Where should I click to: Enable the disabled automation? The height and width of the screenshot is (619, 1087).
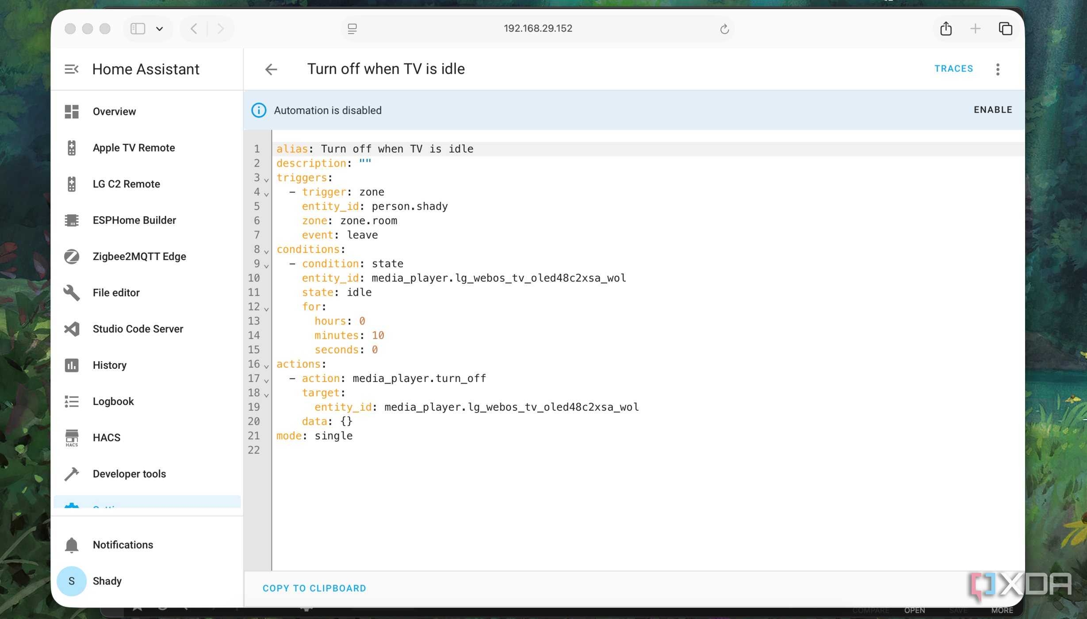(x=993, y=110)
